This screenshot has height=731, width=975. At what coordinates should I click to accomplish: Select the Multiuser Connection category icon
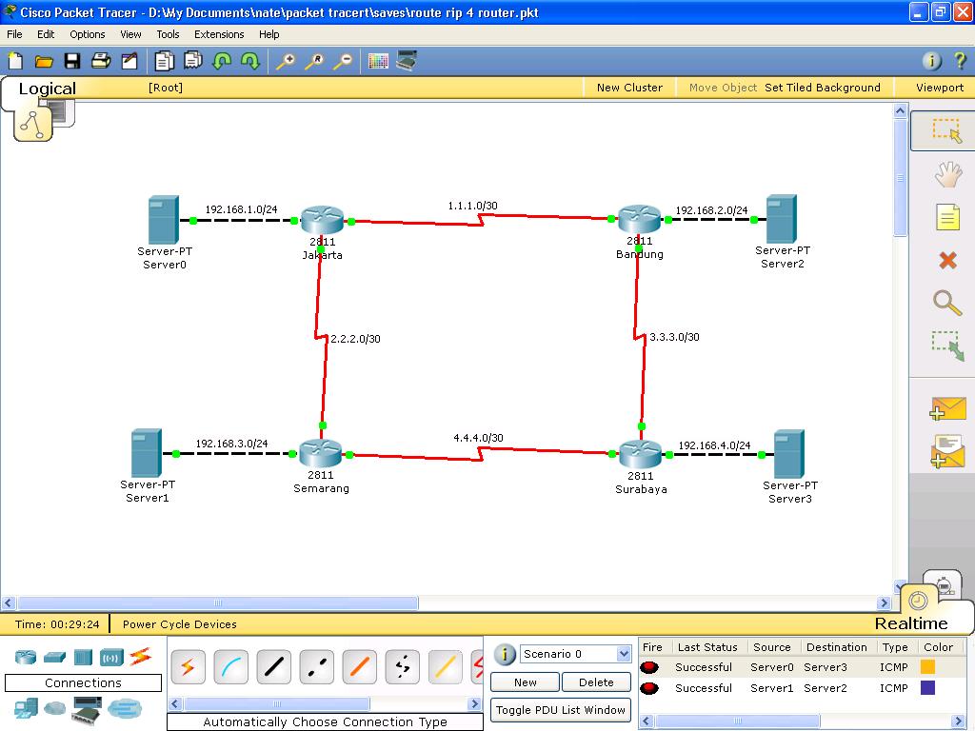point(125,708)
